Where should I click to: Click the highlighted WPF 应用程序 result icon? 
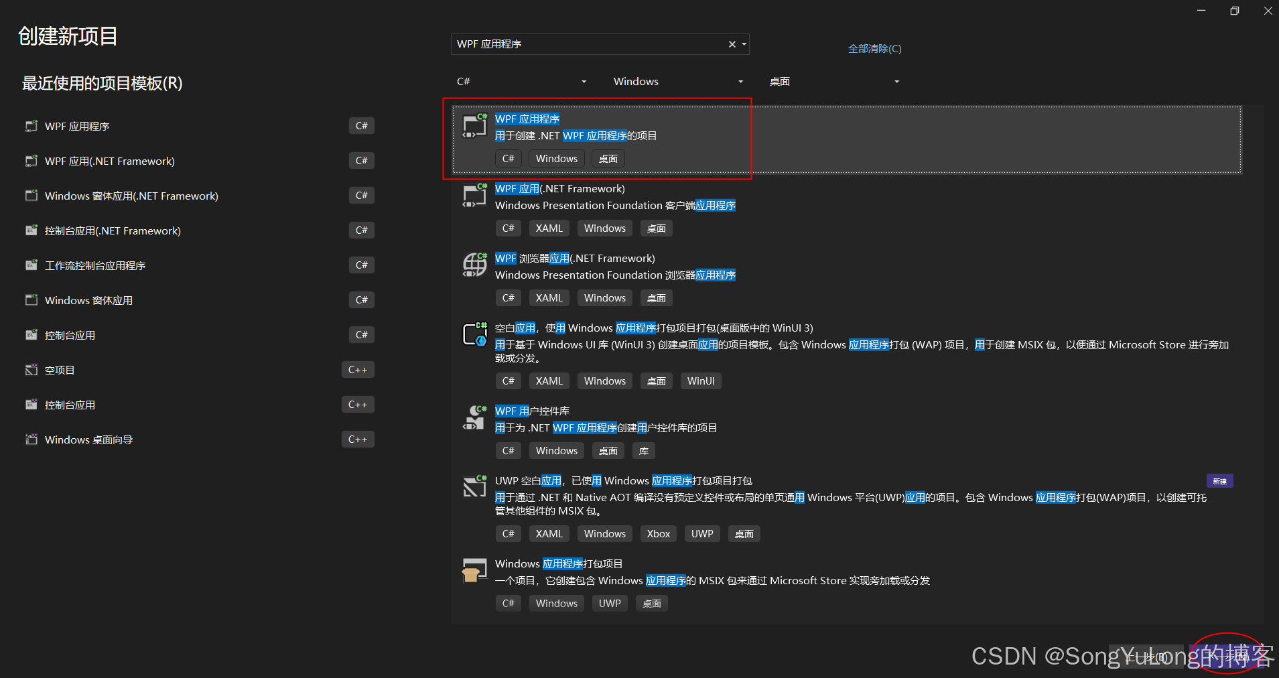pos(475,126)
